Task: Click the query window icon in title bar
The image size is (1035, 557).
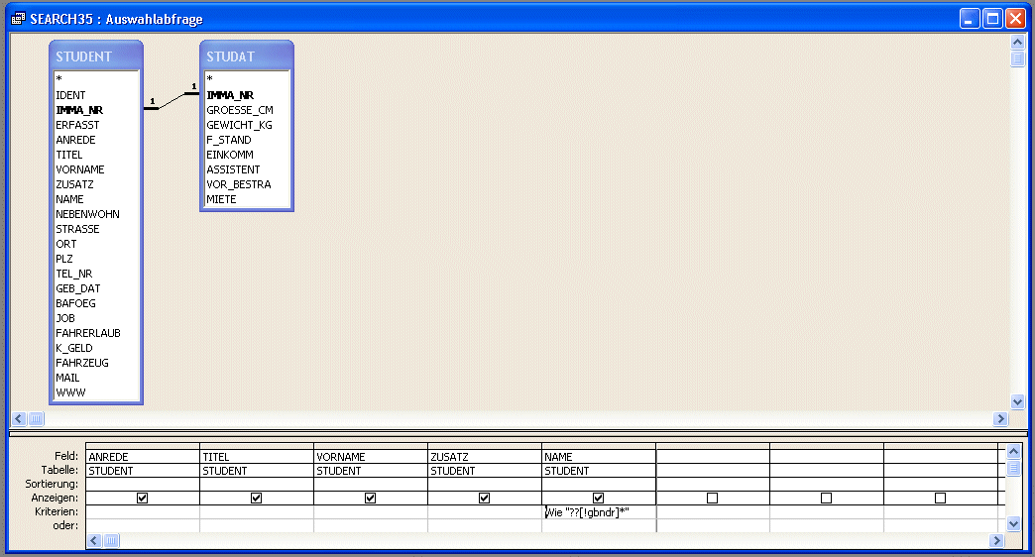Action: (x=19, y=19)
